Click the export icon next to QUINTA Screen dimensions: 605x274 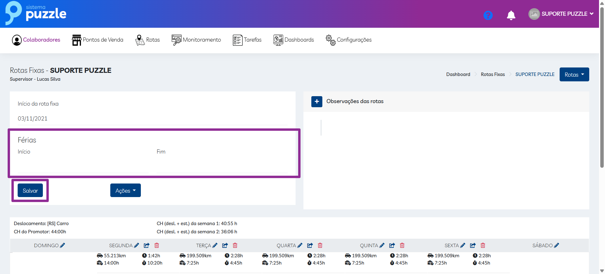tap(392, 245)
